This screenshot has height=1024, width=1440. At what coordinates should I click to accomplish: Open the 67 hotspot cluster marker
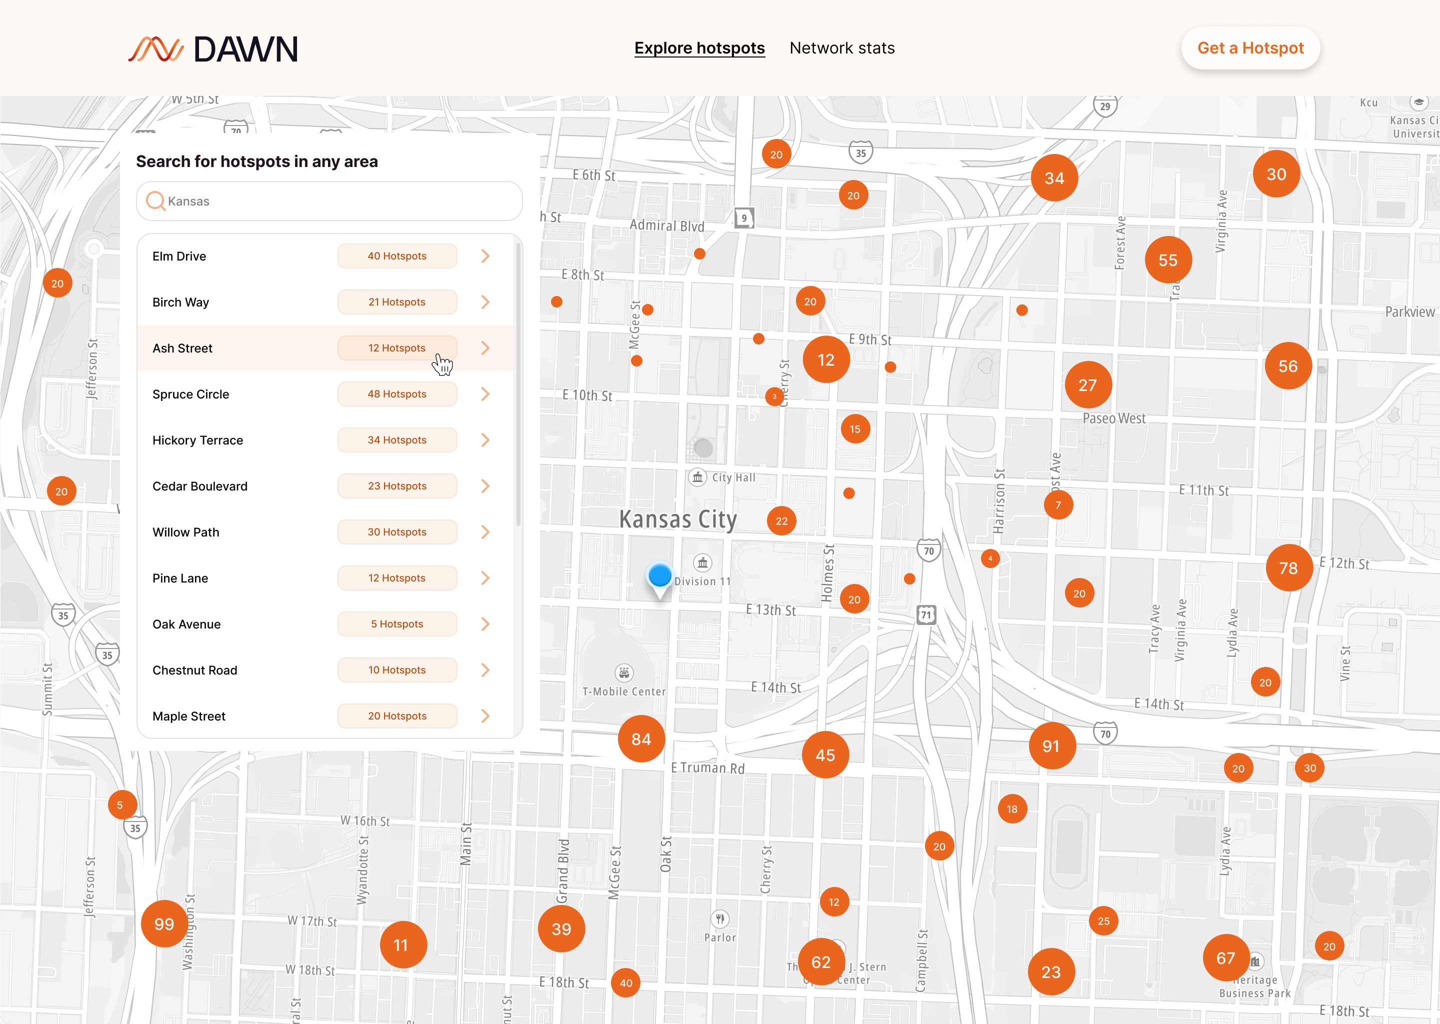click(1225, 958)
